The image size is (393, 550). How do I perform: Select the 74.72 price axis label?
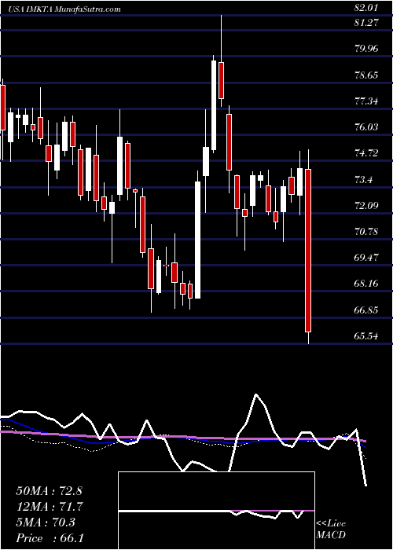tap(367, 153)
